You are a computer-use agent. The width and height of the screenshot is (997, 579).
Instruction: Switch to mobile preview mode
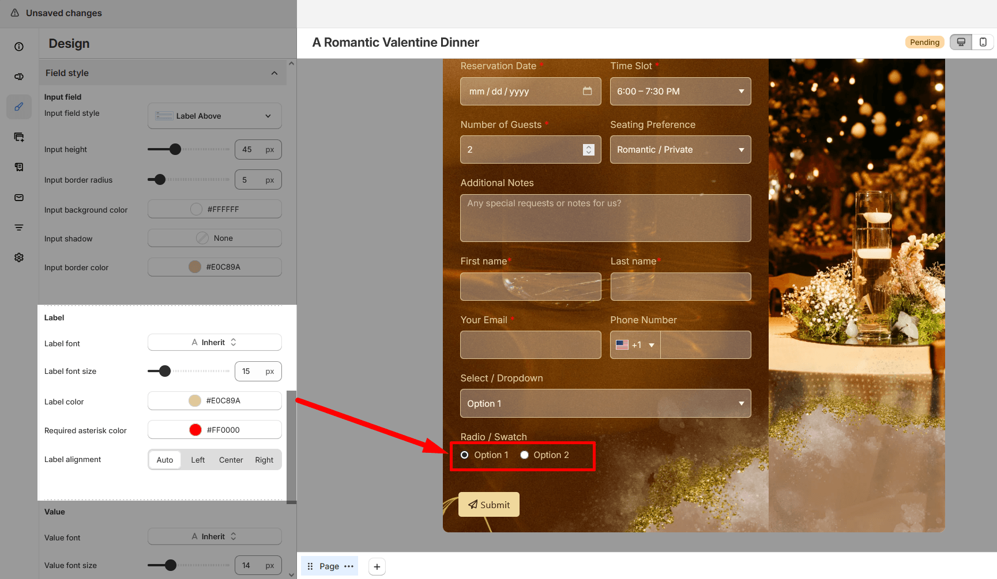click(x=983, y=42)
